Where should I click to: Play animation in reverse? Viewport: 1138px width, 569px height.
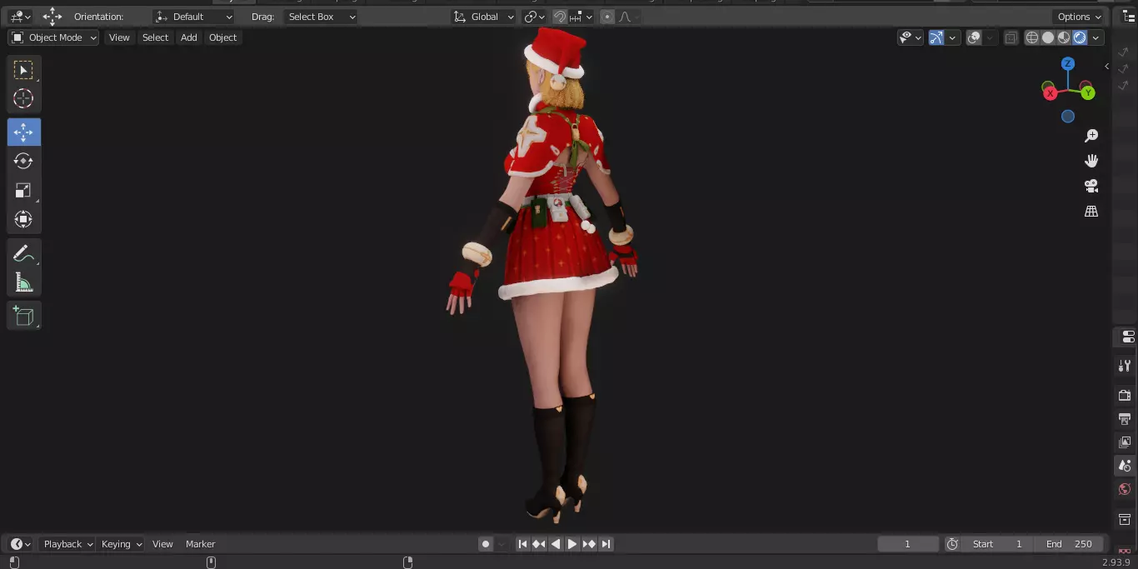pyautogui.click(x=556, y=544)
